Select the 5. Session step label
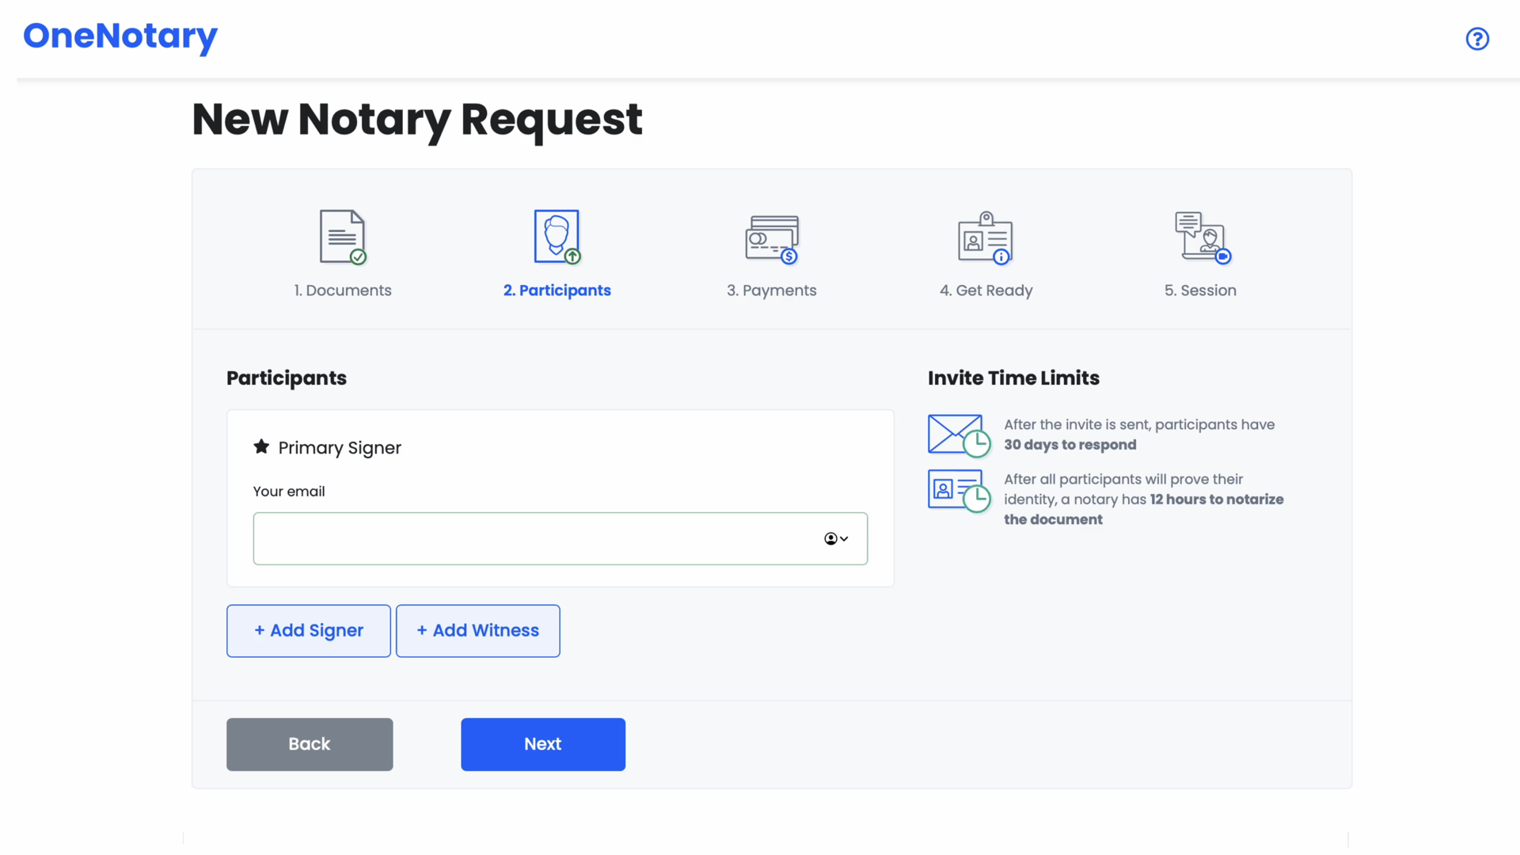The height and width of the screenshot is (855, 1520). (1200, 291)
